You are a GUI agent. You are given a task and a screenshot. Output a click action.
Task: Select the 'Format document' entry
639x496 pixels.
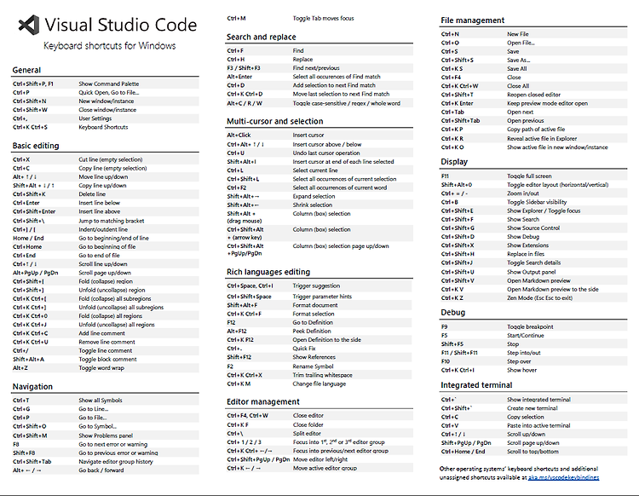(x=315, y=305)
